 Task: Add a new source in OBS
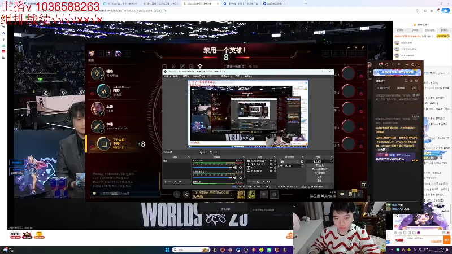click(249, 182)
